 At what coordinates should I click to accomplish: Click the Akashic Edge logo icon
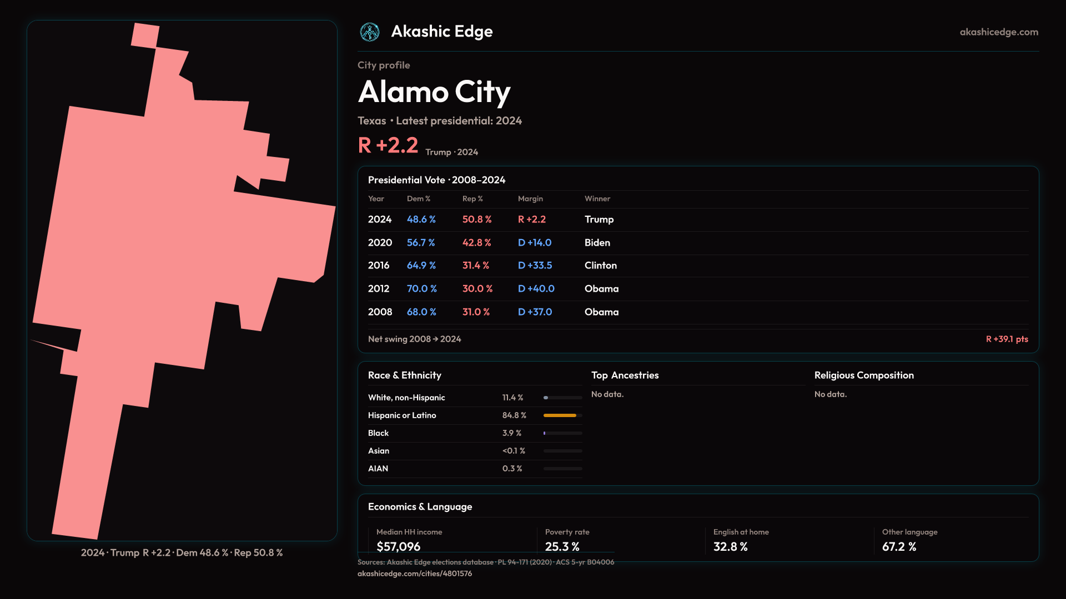[370, 32]
